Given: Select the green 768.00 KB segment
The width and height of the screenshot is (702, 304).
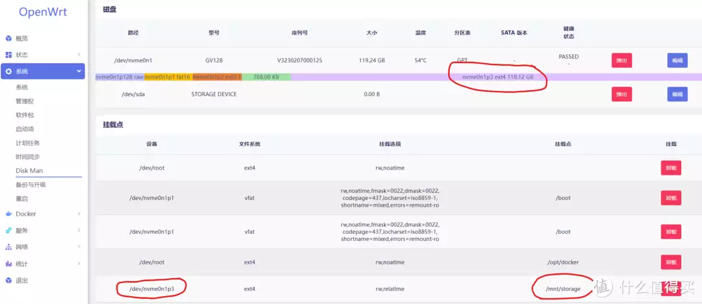Looking at the screenshot, I should coord(266,77).
